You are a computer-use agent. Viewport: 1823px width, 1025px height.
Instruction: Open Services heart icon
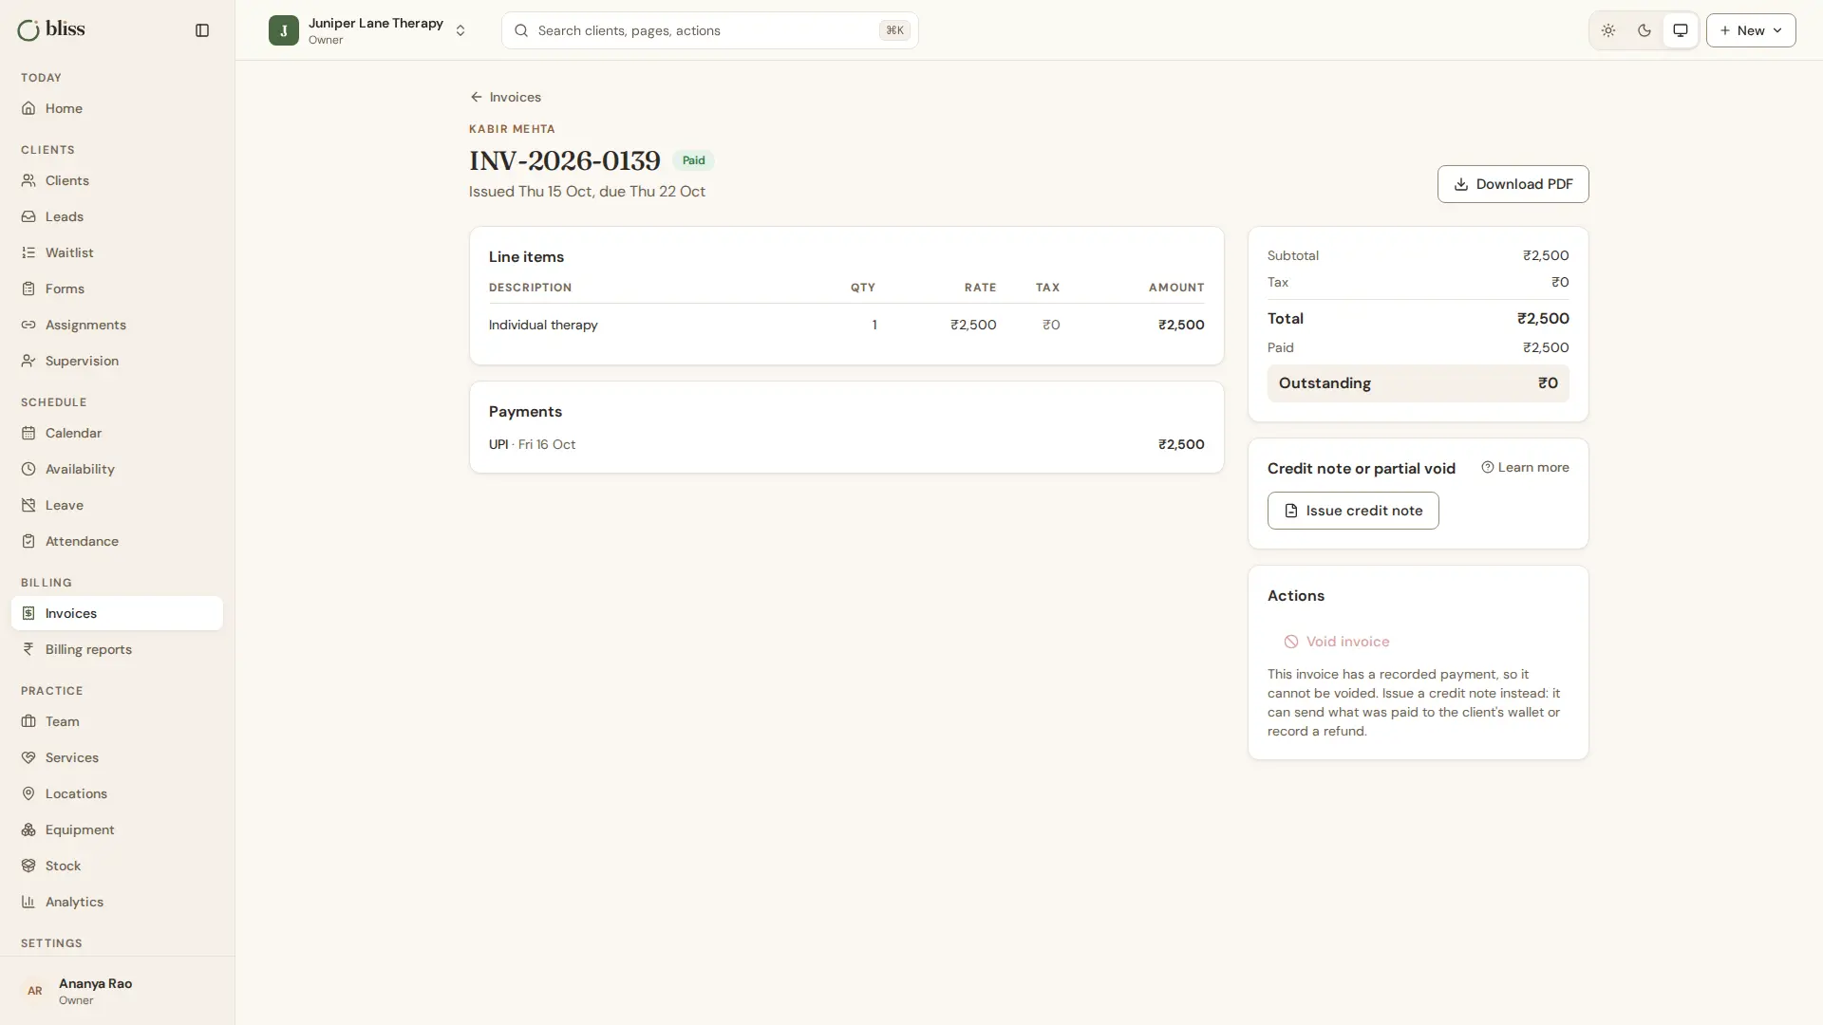click(x=28, y=757)
